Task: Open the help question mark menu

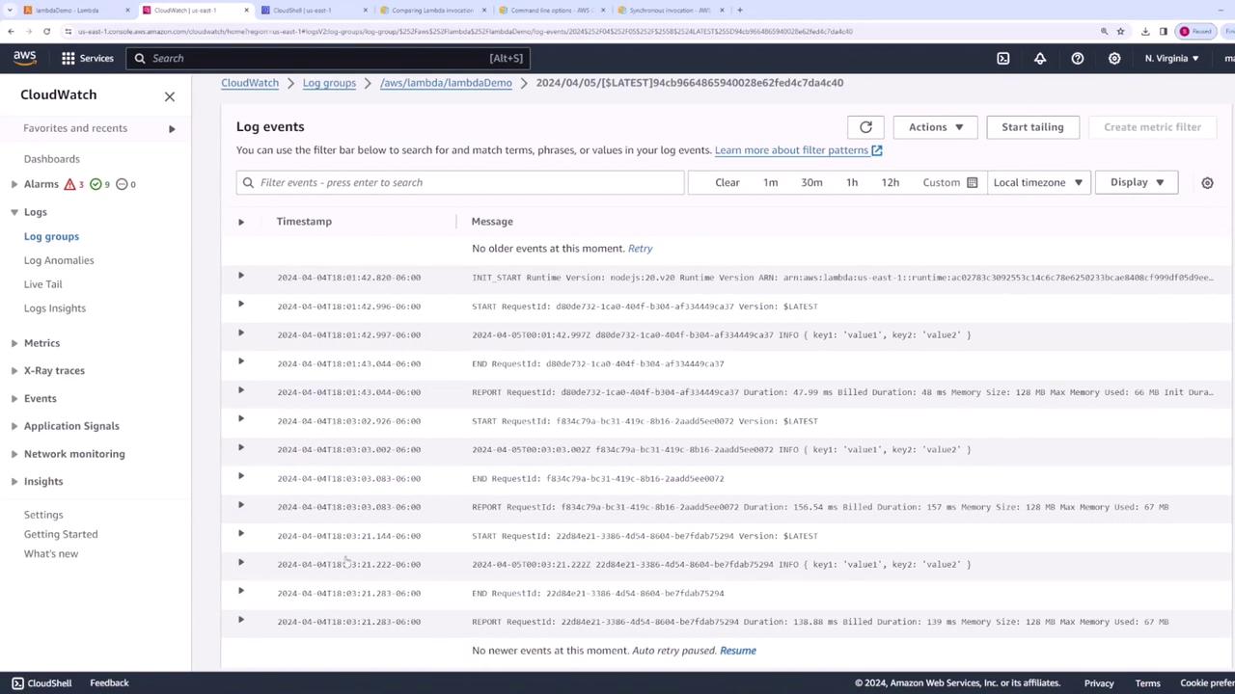Action: 1078,58
